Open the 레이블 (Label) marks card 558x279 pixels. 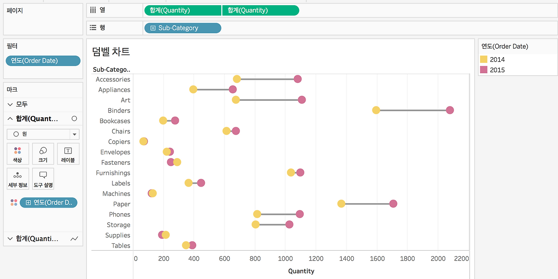(68, 153)
